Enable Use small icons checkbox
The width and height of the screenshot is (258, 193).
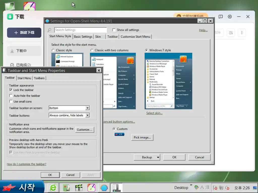coord(11,102)
